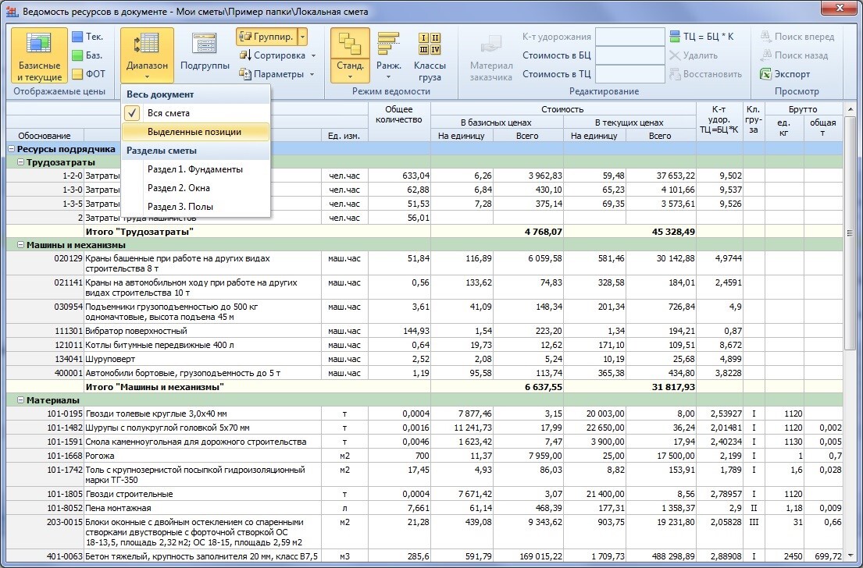Pick Раздел 1. Фундаменты in the menu
863x568 pixels.
point(194,169)
